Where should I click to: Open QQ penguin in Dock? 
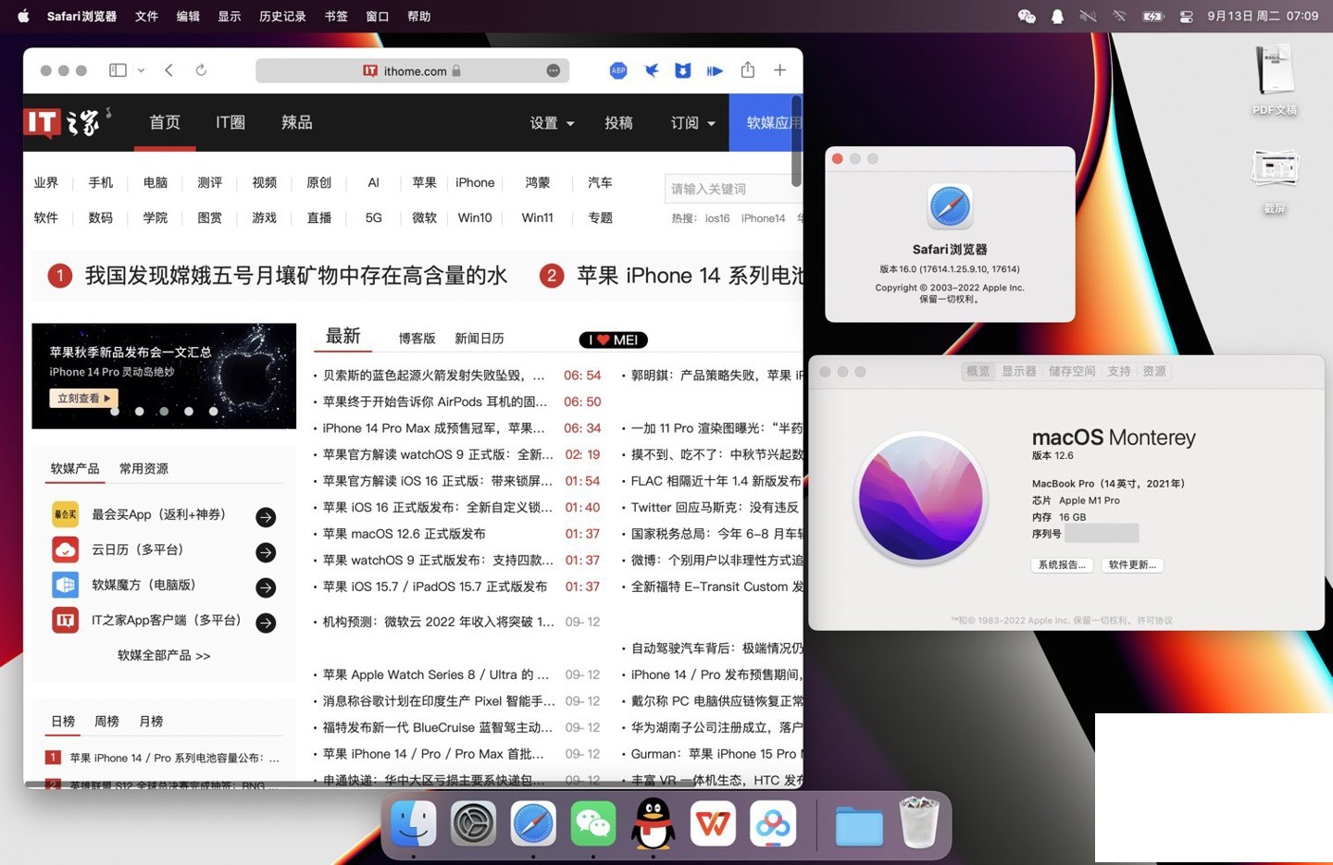point(654,822)
